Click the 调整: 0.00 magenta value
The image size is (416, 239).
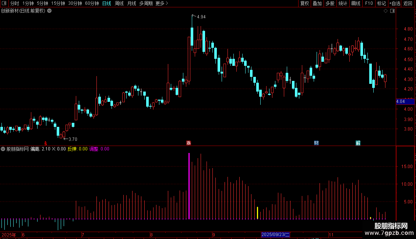[99, 149]
